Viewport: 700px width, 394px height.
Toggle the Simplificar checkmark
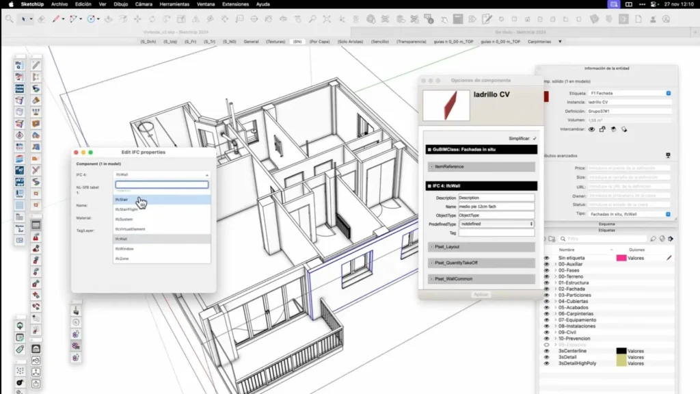pyautogui.click(x=535, y=138)
